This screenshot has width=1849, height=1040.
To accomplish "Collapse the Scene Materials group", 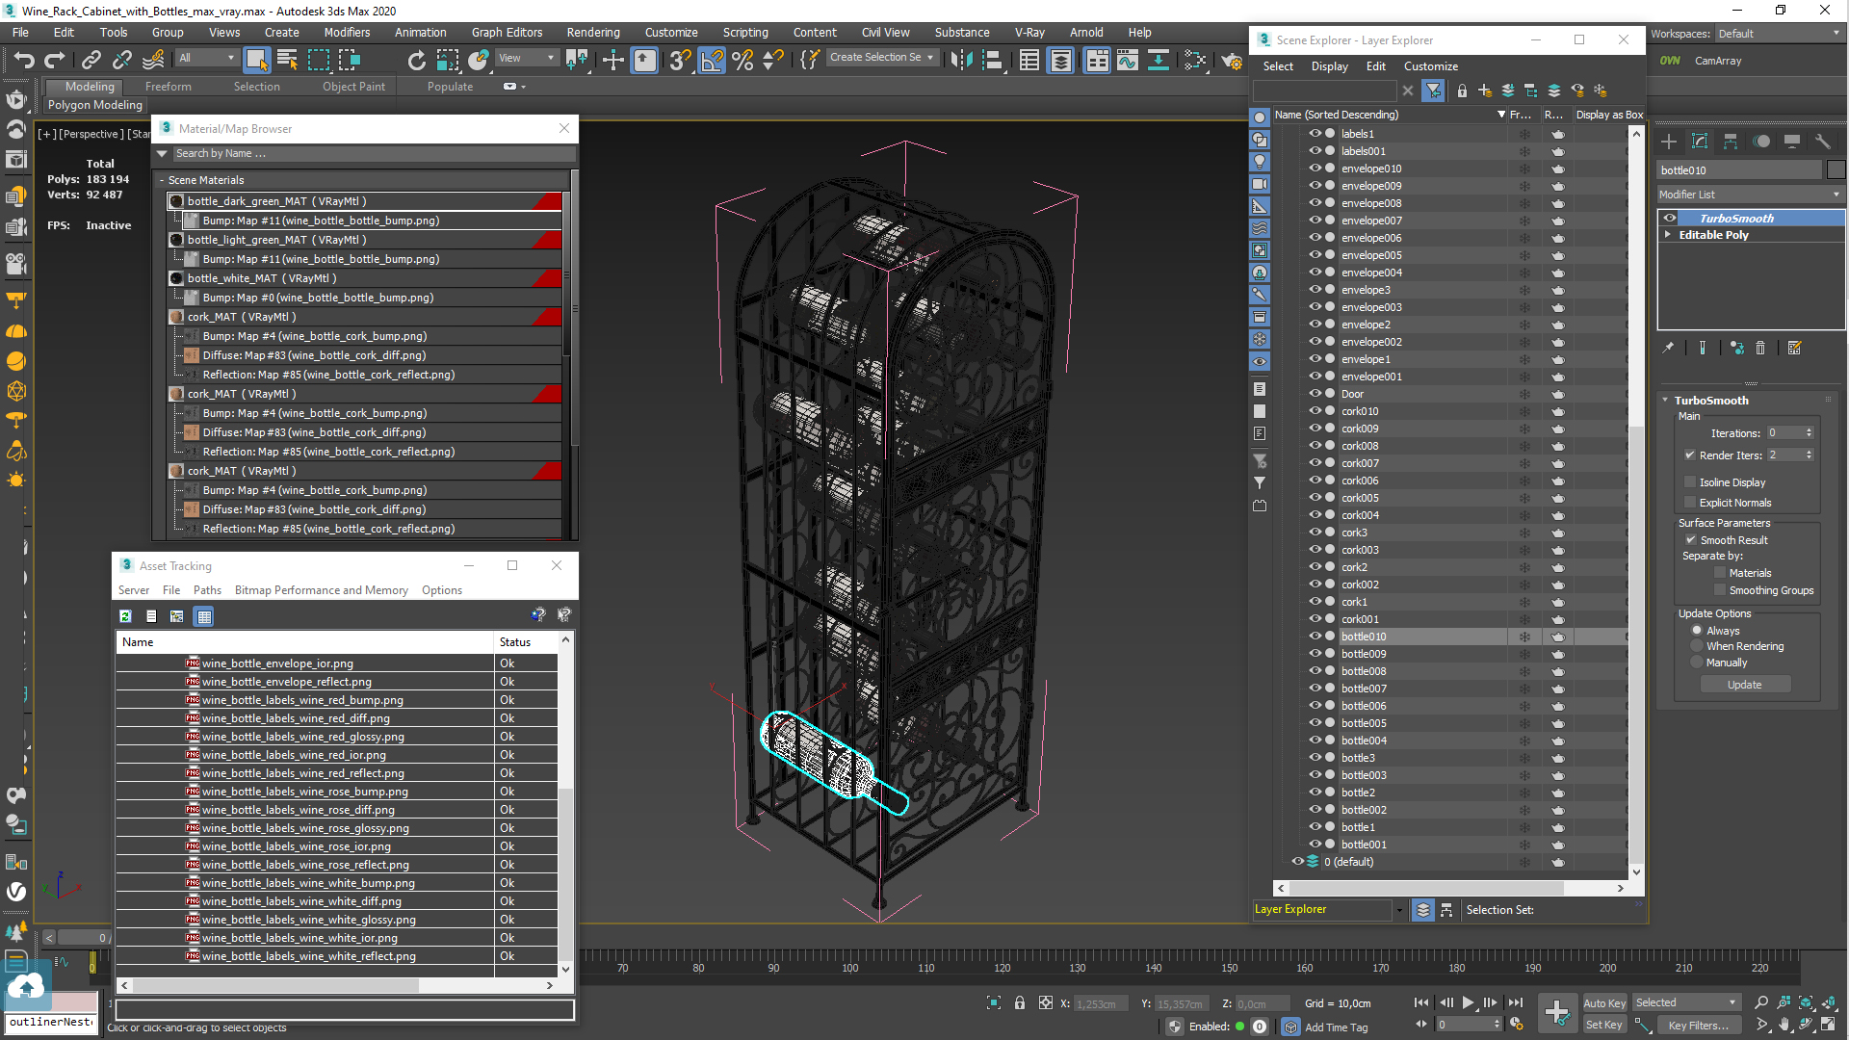I will pos(162,180).
